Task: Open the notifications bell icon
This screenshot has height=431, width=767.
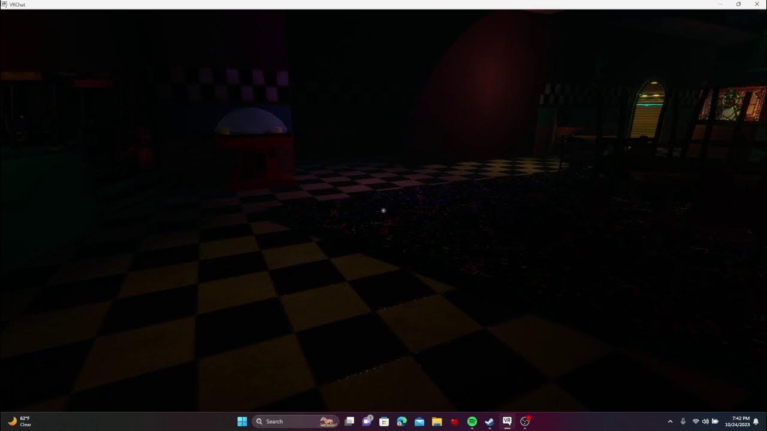Action: pyautogui.click(x=756, y=421)
